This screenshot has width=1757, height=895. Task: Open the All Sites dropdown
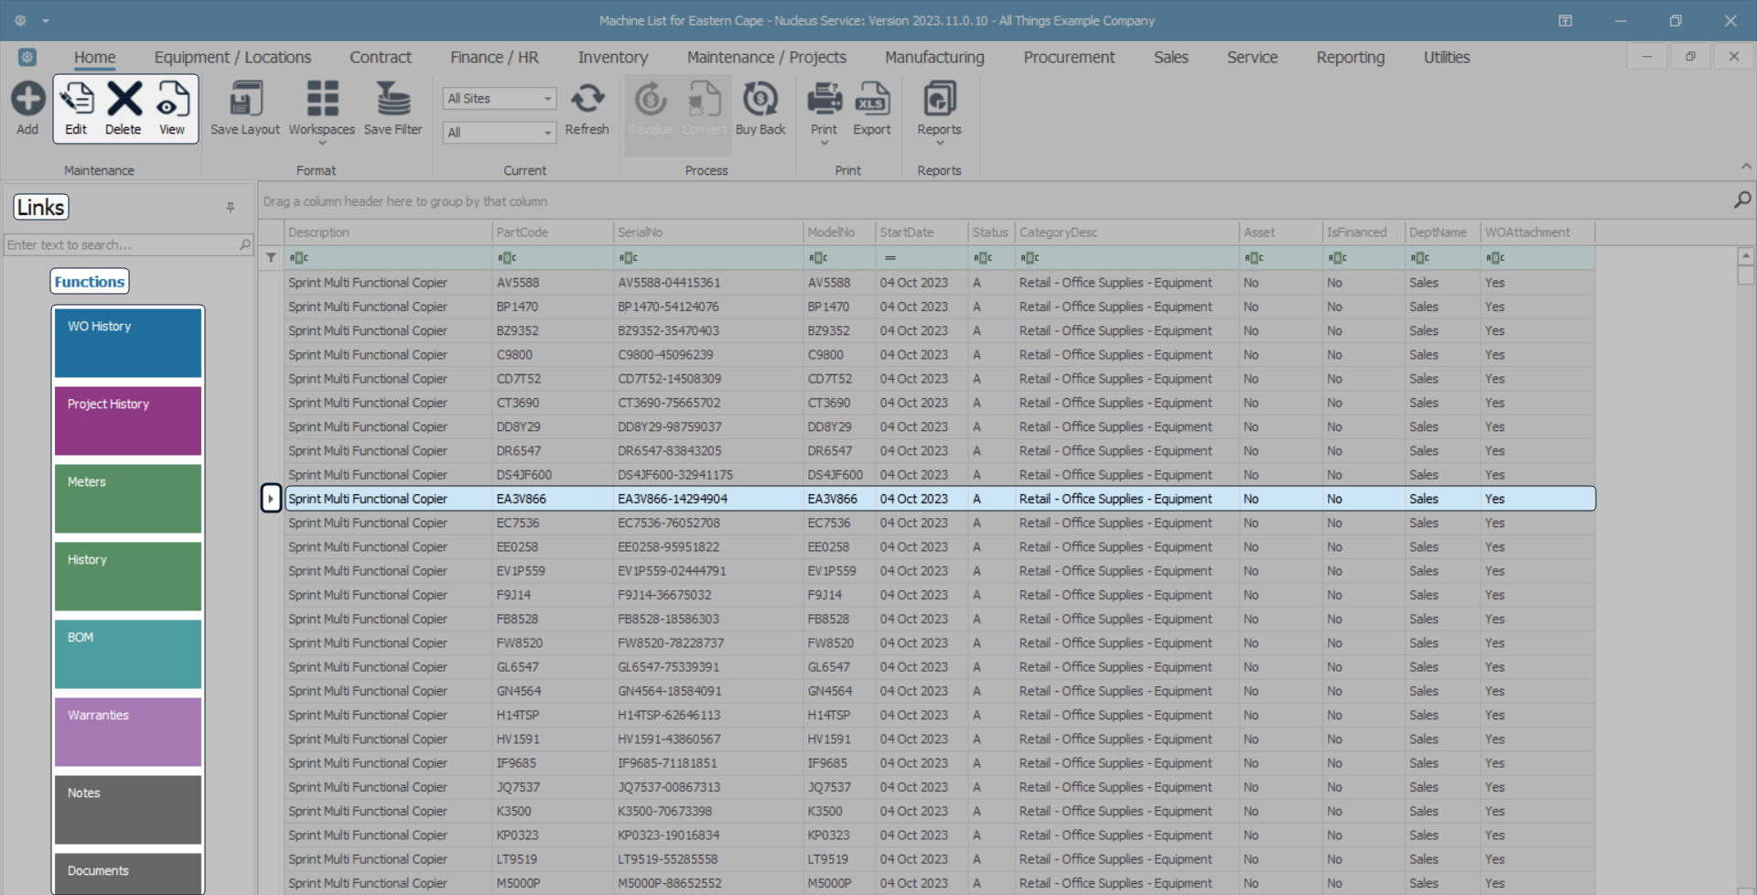click(547, 99)
